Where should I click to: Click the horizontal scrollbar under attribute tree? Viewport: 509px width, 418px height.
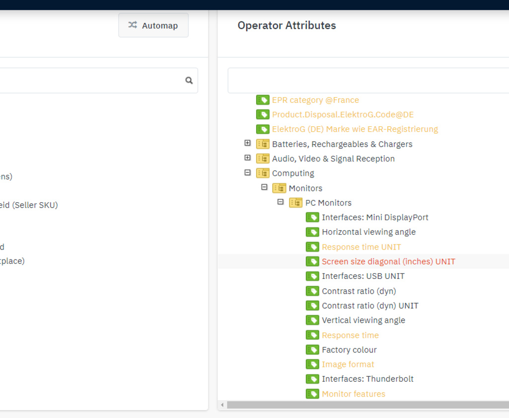click(x=368, y=405)
